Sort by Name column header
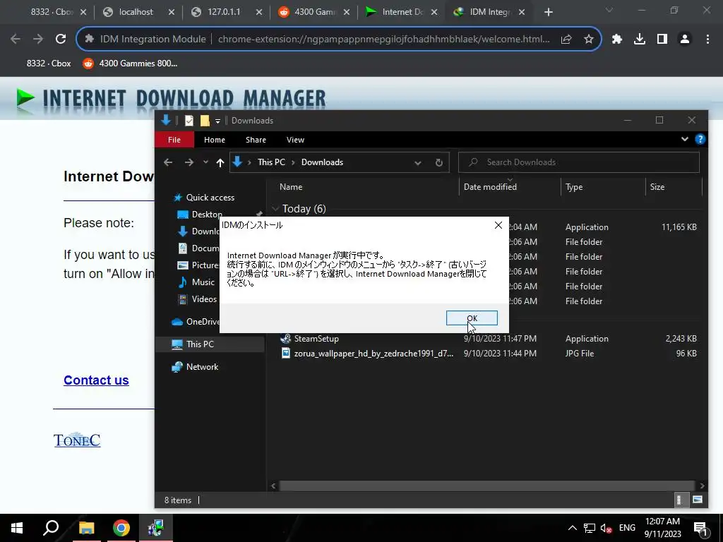Screen dimensions: 723x542 click(x=291, y=186)
